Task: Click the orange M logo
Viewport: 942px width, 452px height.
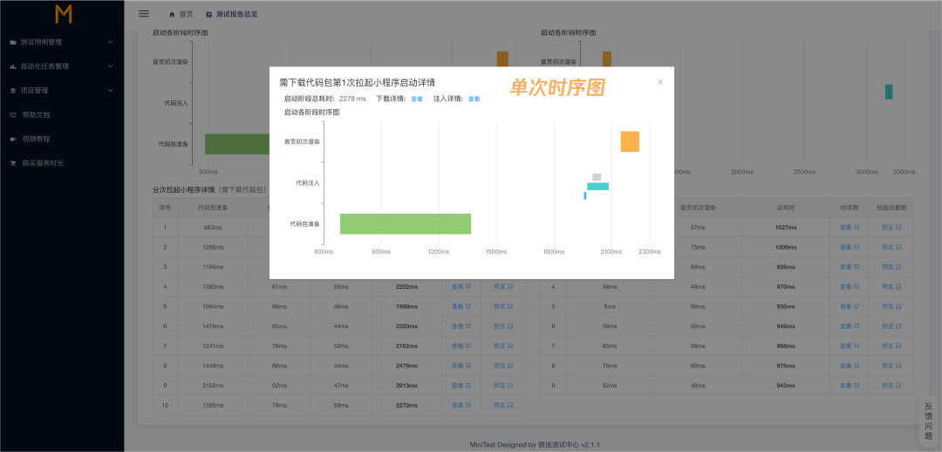Action: 63,14
